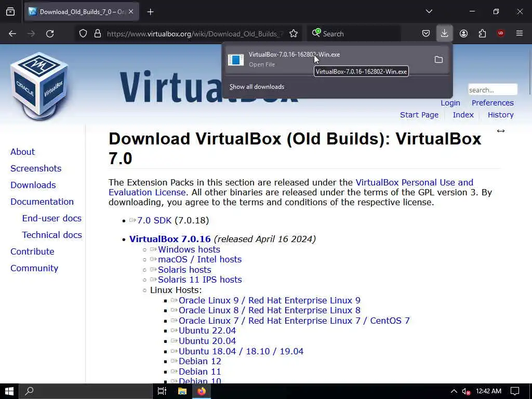Click the tracking protection shield icon
Viewport: 532px width, 399px height.
pos(83,34)
